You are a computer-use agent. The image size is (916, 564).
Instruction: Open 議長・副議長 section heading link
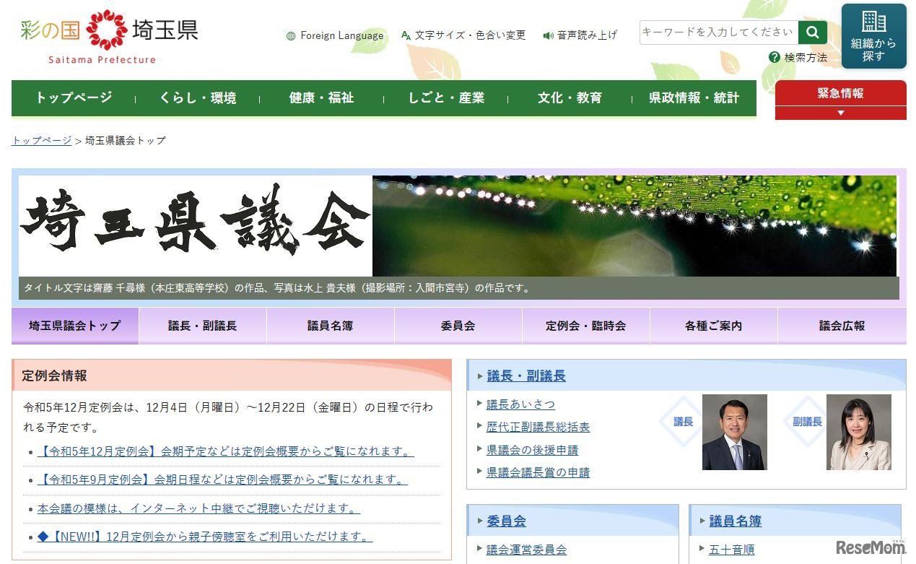pos(526,376)
